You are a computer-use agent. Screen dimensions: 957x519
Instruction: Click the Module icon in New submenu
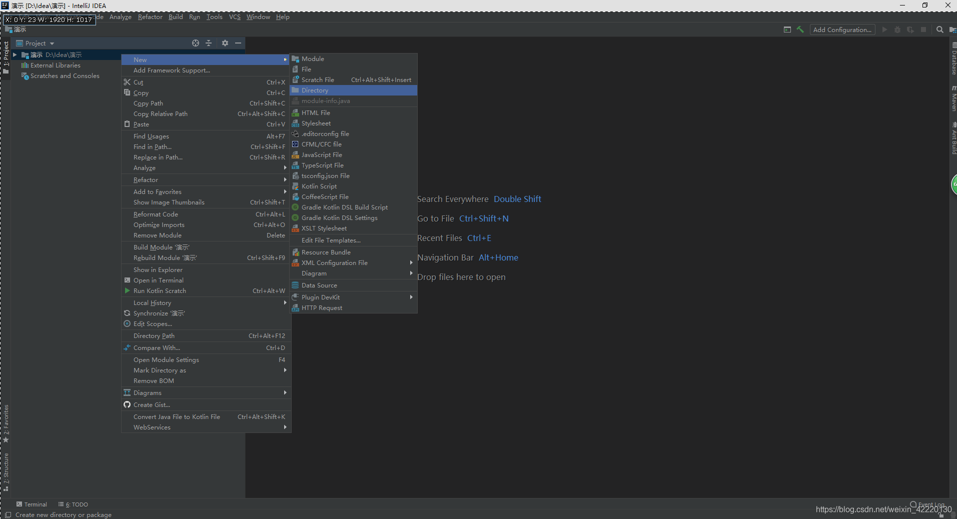tap(296, 59)
